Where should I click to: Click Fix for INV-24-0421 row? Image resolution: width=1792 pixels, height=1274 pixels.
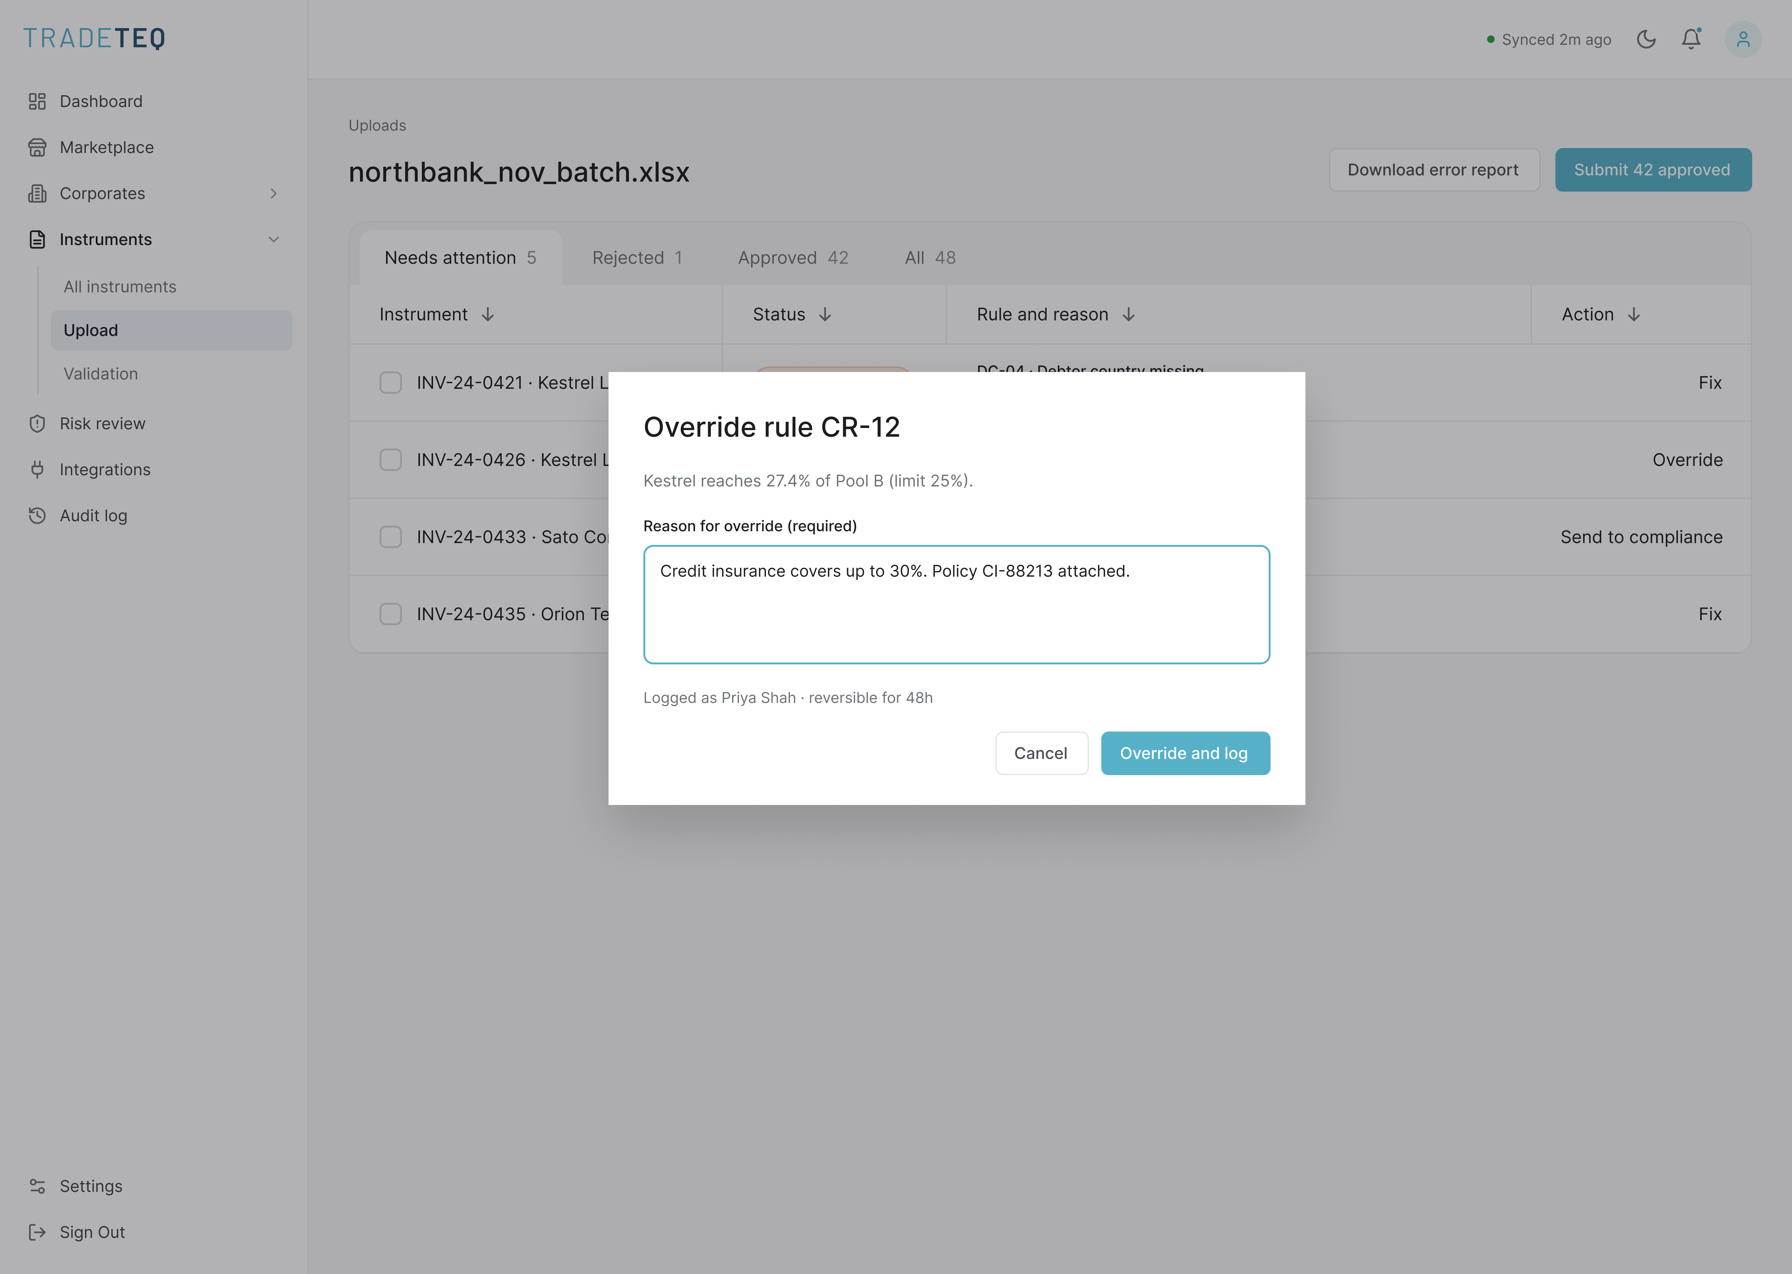pos(1710,383)
